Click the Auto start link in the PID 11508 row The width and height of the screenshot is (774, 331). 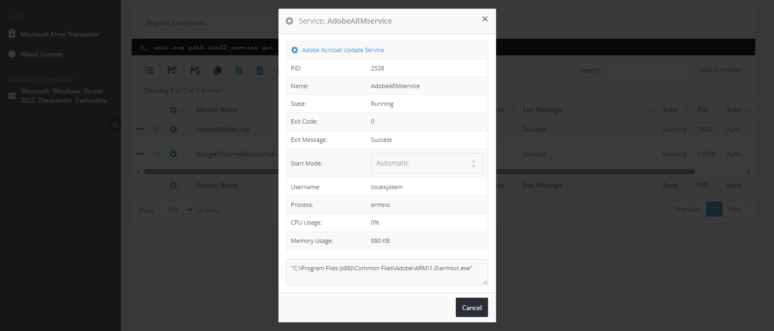coord(733,154)
